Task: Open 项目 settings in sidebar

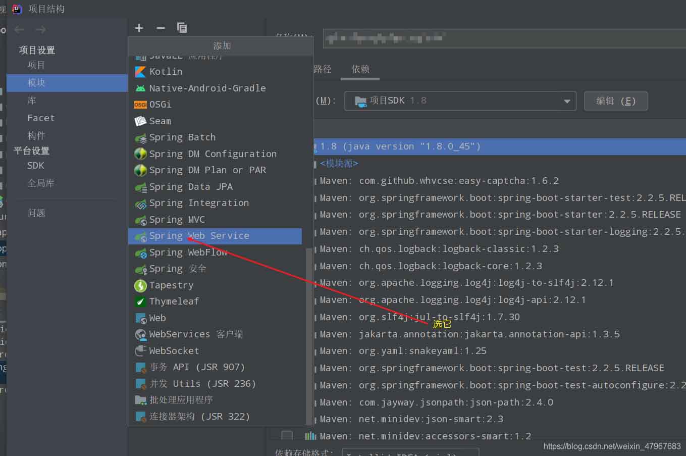Action: click(36, 65)
